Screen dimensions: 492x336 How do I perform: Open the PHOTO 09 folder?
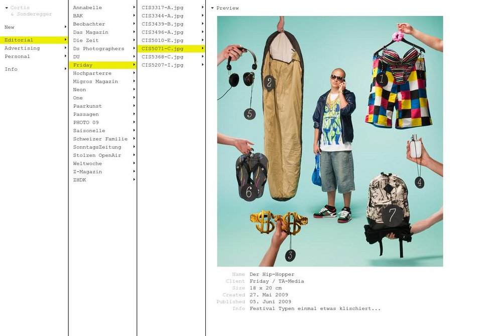coord(86,122)
